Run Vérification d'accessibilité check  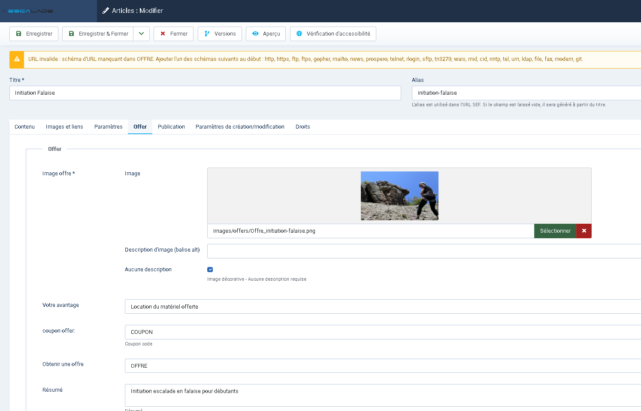point(333,34)
